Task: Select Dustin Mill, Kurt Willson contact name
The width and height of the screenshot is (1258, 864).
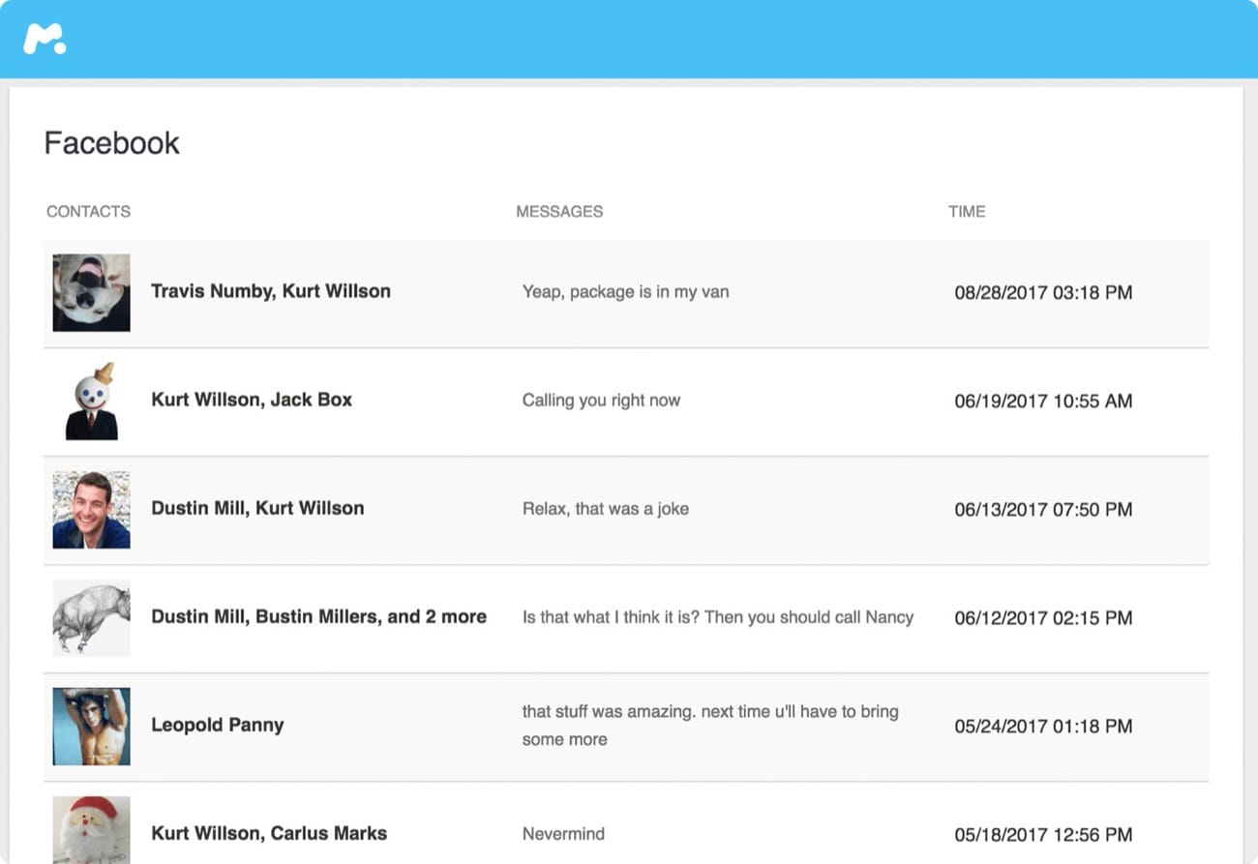Action: tap(257, 508)
